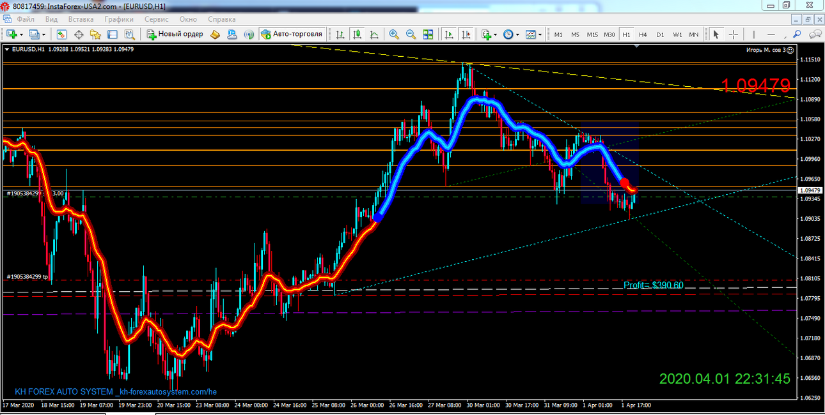Select the M1 timeframe
Screen dimensions: 825x415
(x=558, y=34)
